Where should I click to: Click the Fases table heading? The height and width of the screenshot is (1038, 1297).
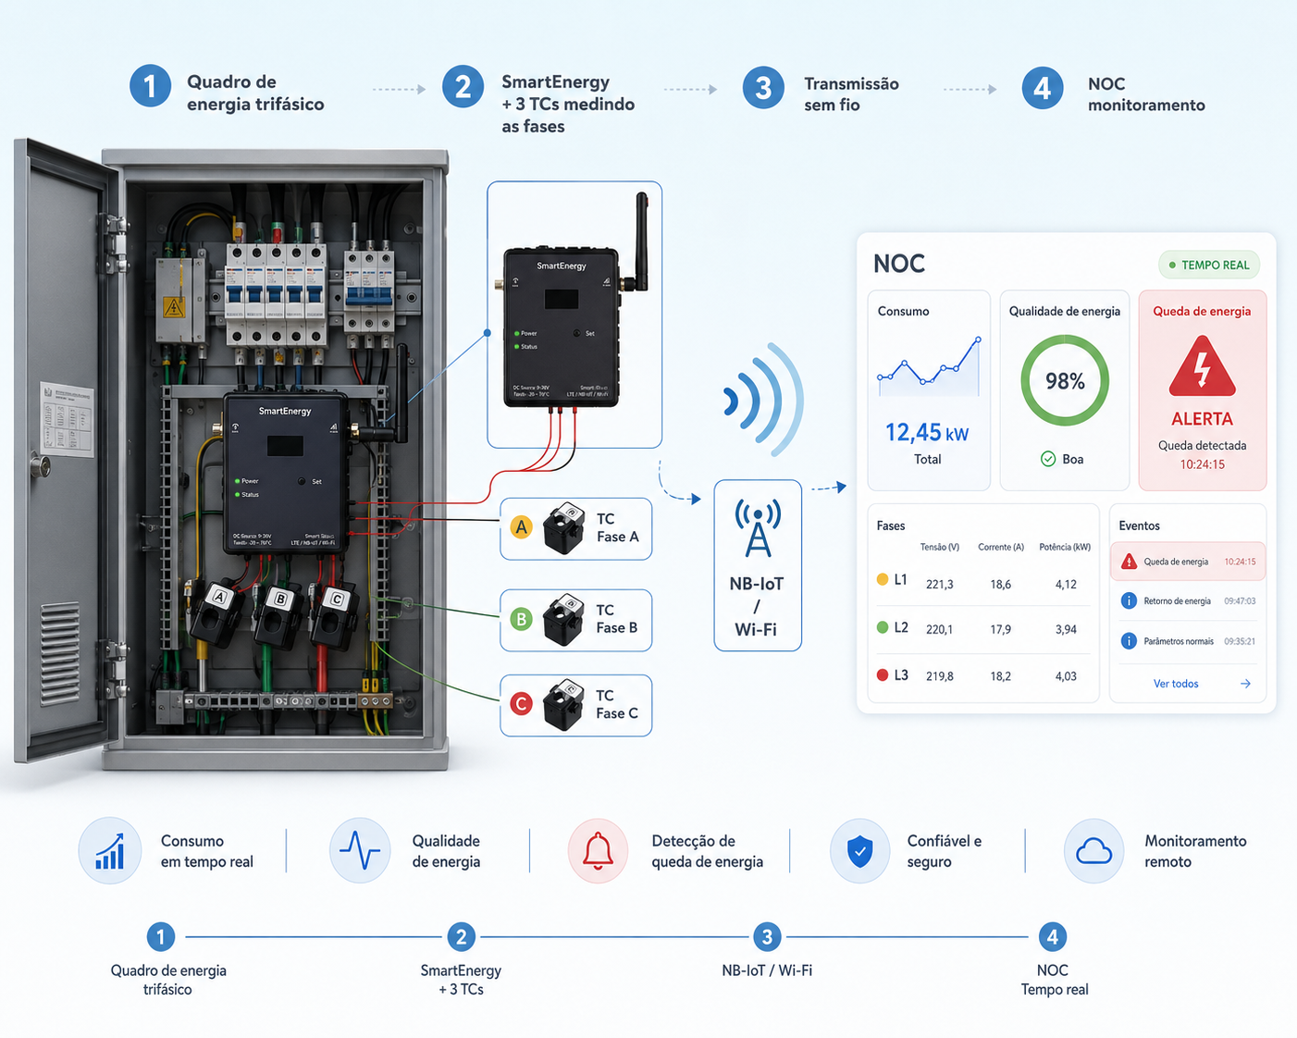[891, 525]
